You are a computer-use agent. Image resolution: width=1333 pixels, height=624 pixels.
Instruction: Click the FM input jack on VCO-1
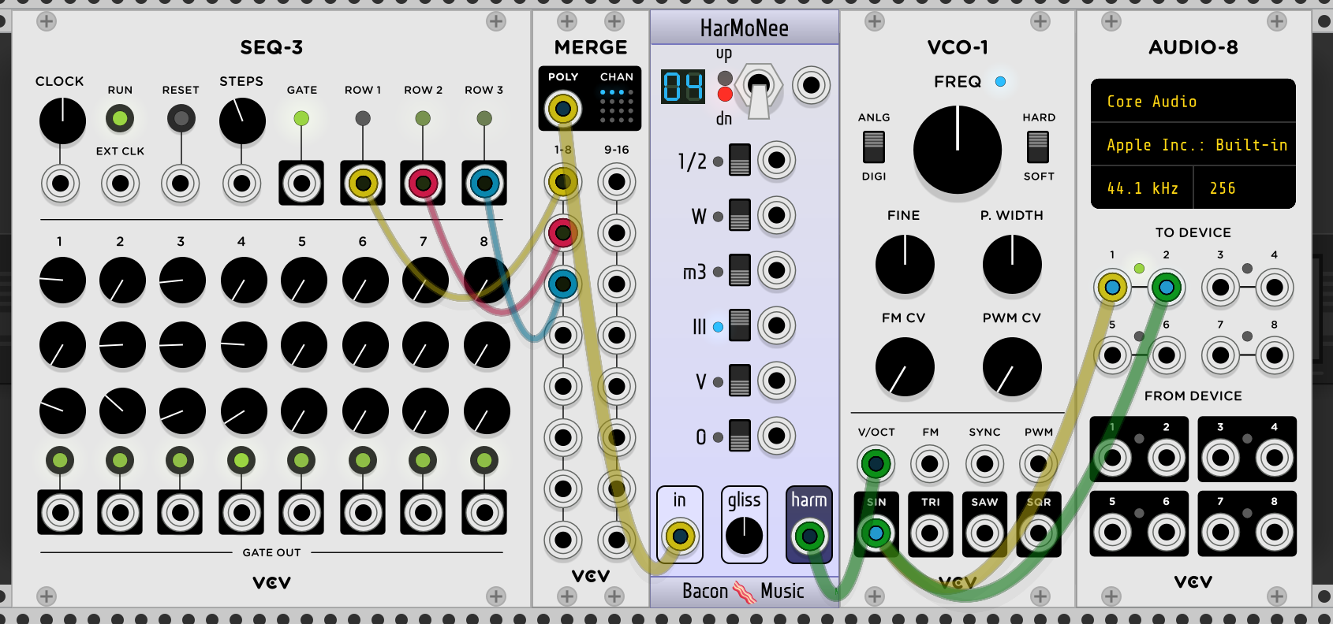[930, 464]
